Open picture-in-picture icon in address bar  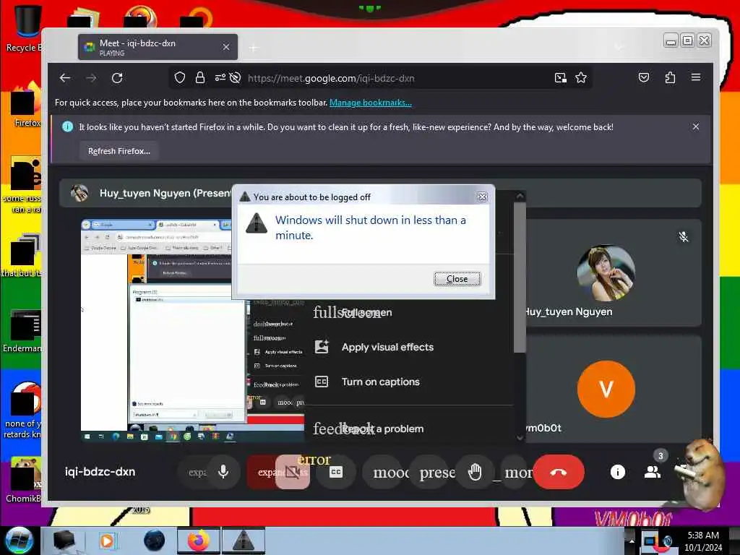click(x=560, y=78)
